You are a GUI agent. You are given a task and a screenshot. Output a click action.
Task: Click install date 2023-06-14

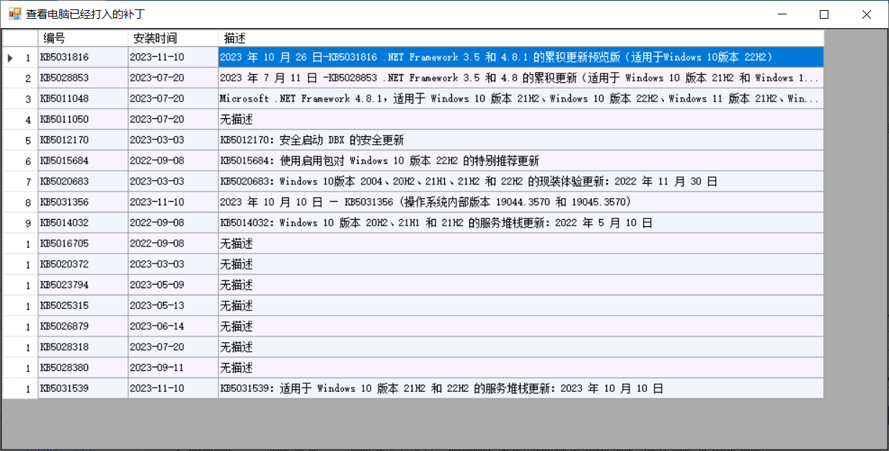[173, 326]
